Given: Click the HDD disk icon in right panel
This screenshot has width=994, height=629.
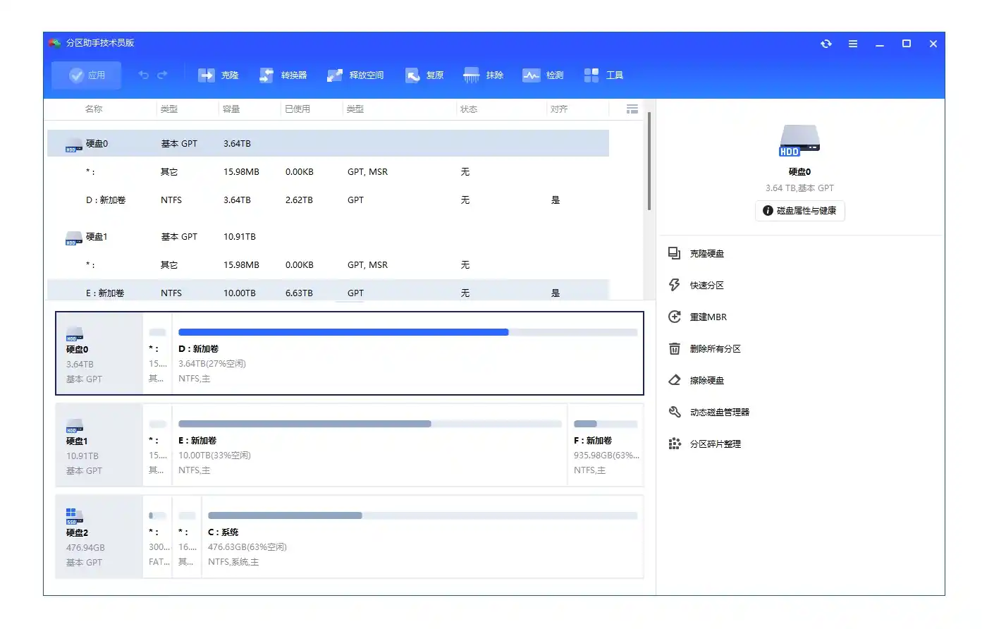Looking at the screenshot, I should pos(799,140).
